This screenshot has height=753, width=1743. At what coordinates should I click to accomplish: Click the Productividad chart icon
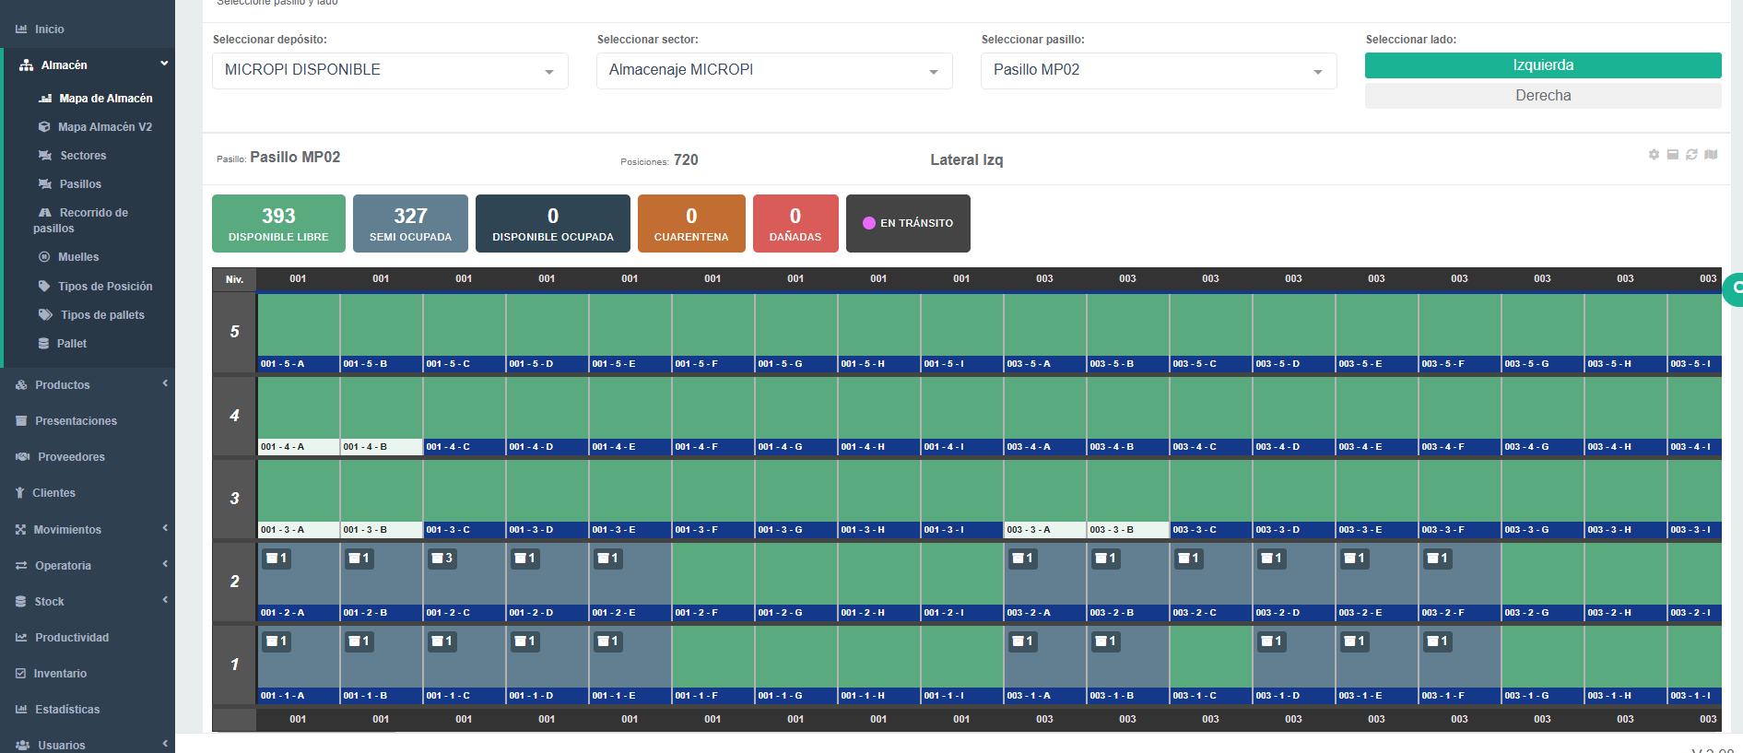click(21, 638)
